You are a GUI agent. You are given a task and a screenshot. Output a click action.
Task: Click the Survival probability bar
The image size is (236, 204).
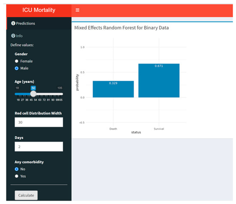tap(159, 81)
